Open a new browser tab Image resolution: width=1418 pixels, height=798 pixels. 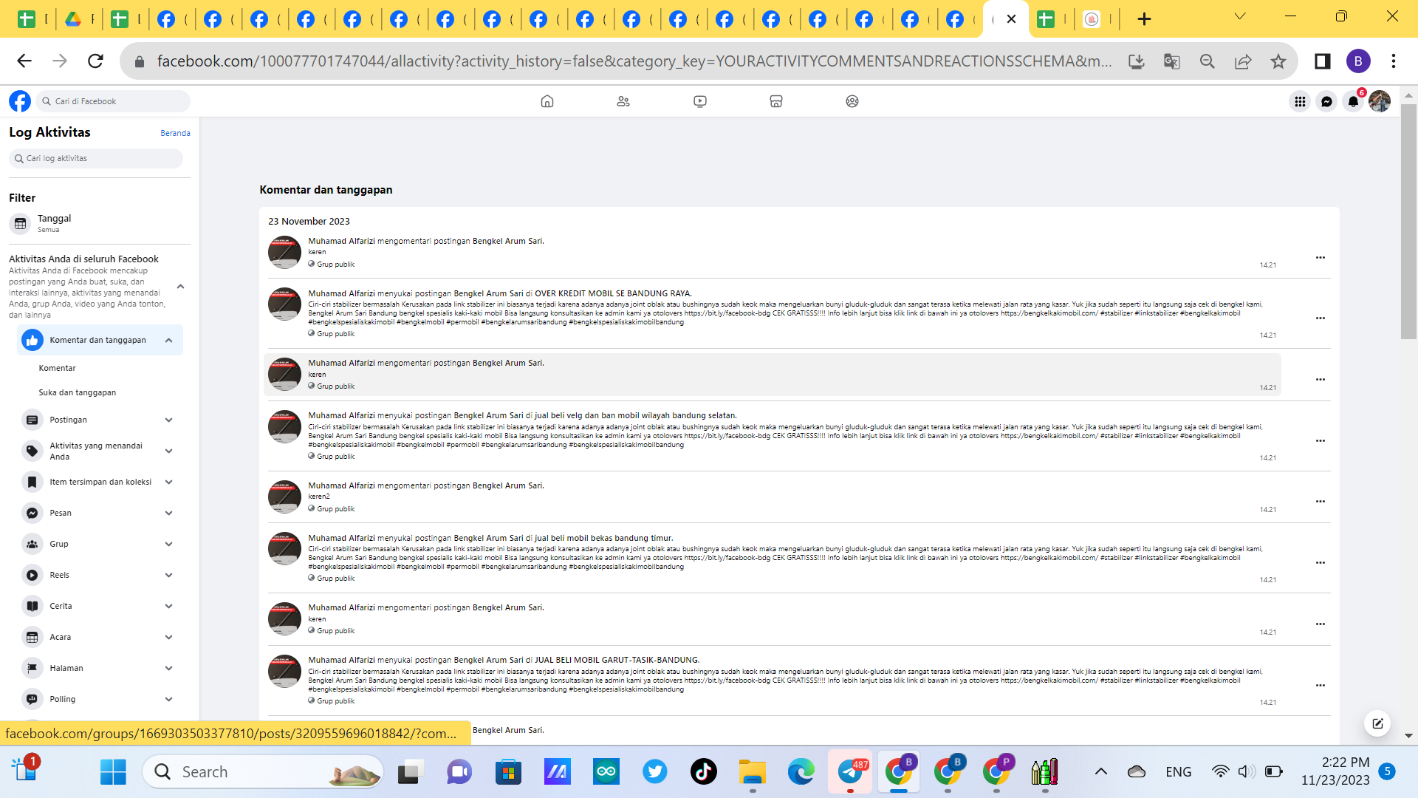pyautogui.click(x=1144, y=19)
